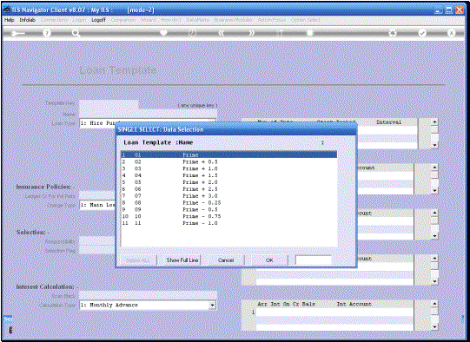Click the Arr Int On Cr Bals column header
The width and height of the screenshot is (470, 342).
286,304
